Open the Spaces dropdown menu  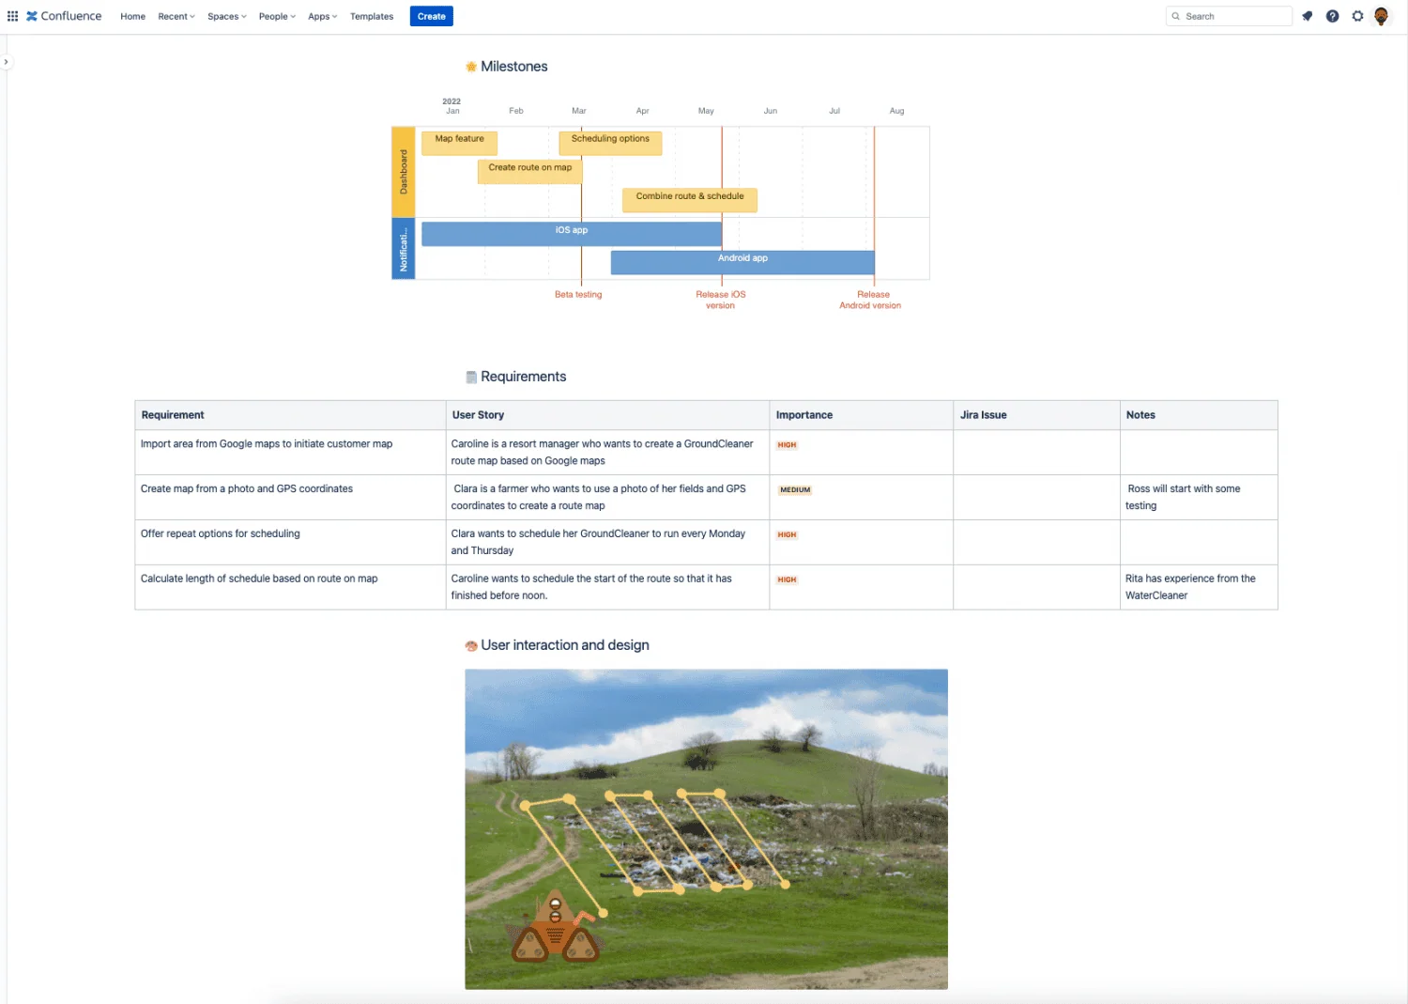226,17
